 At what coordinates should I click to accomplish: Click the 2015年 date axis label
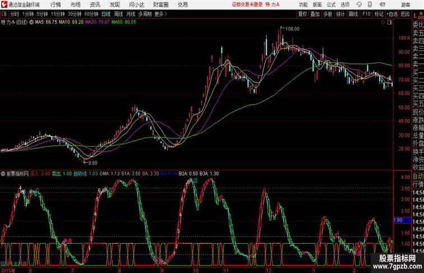[x=8, y=270]
